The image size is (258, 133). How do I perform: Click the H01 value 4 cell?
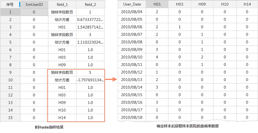(157, 57)
